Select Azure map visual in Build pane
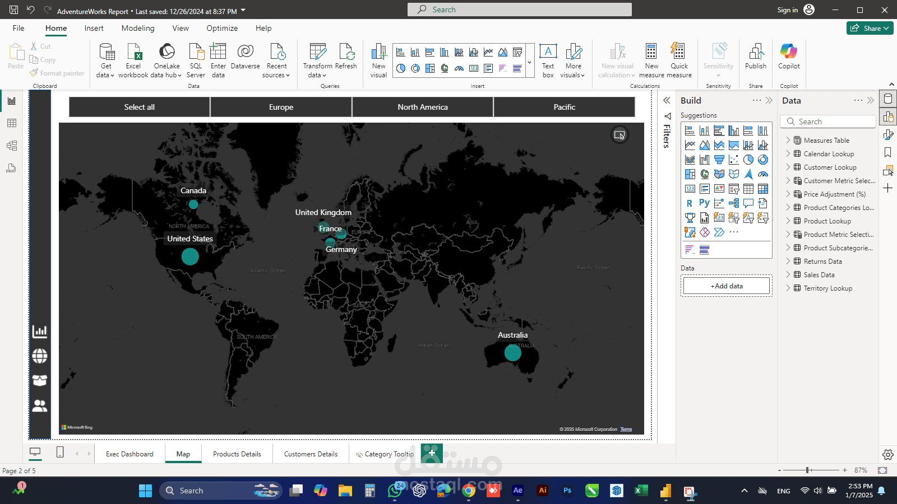The image size is (897, 504). [x=748, y=174]
